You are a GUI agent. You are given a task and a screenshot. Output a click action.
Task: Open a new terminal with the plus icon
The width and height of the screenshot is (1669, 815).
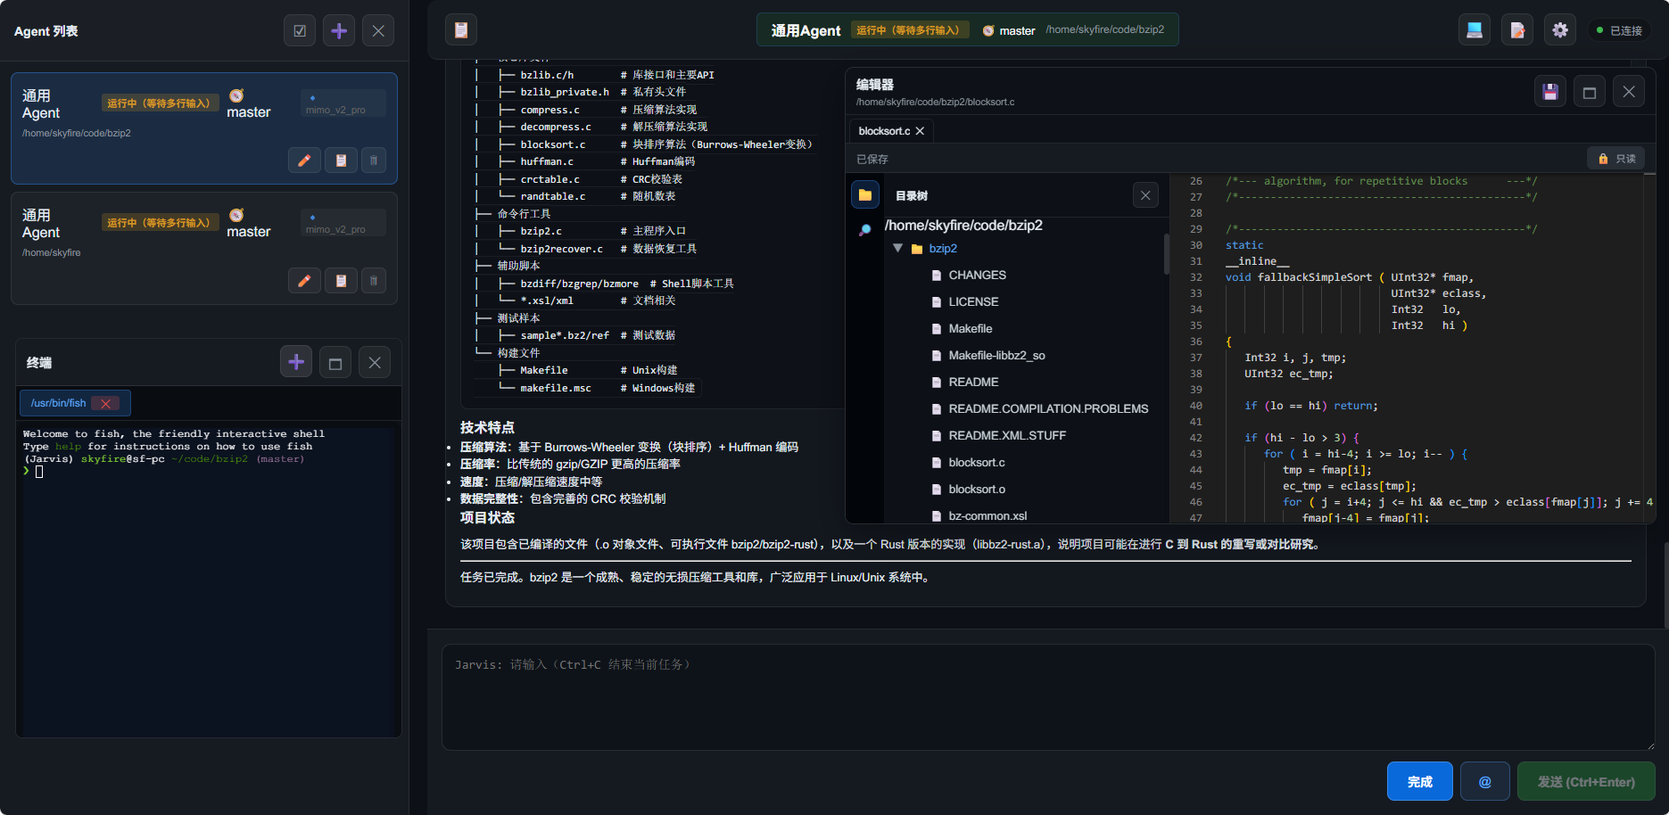point(296,362)
